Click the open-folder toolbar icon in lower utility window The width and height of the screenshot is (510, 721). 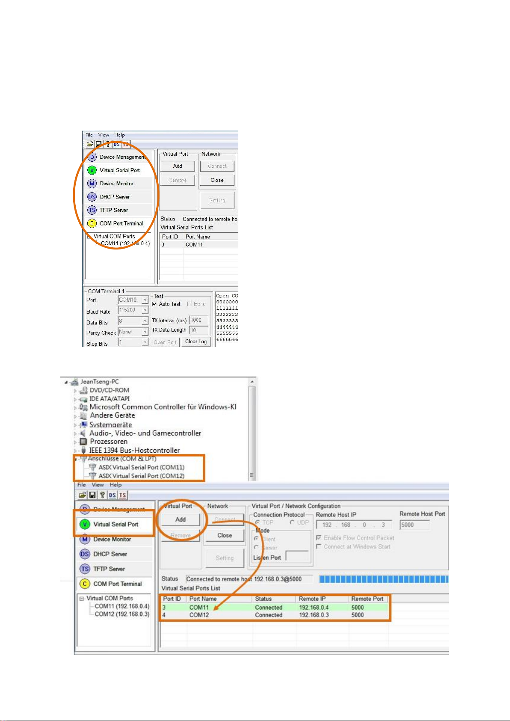point(82,495)
